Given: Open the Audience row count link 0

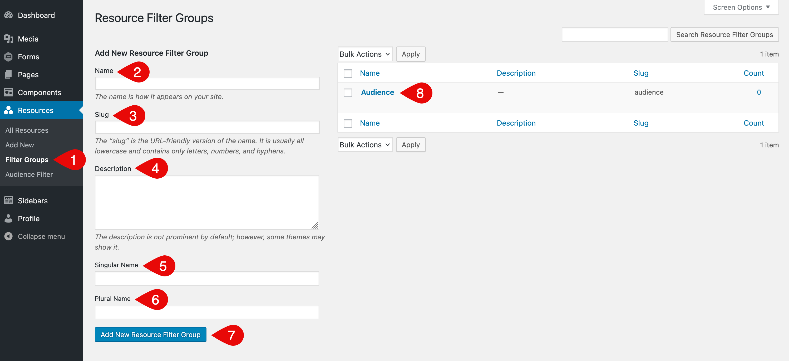Looking at the screenshot, I should [759, 92].
